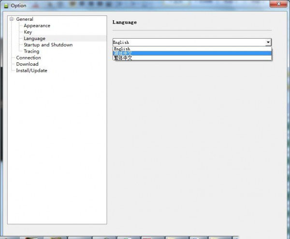Click the language combo box field
The height and width of the screenshot is (239, 290).
coord(192,42)
